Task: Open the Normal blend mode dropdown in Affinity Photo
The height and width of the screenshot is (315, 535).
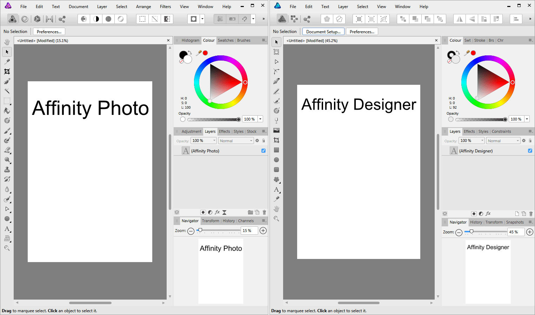Action: tap(235, 140)
